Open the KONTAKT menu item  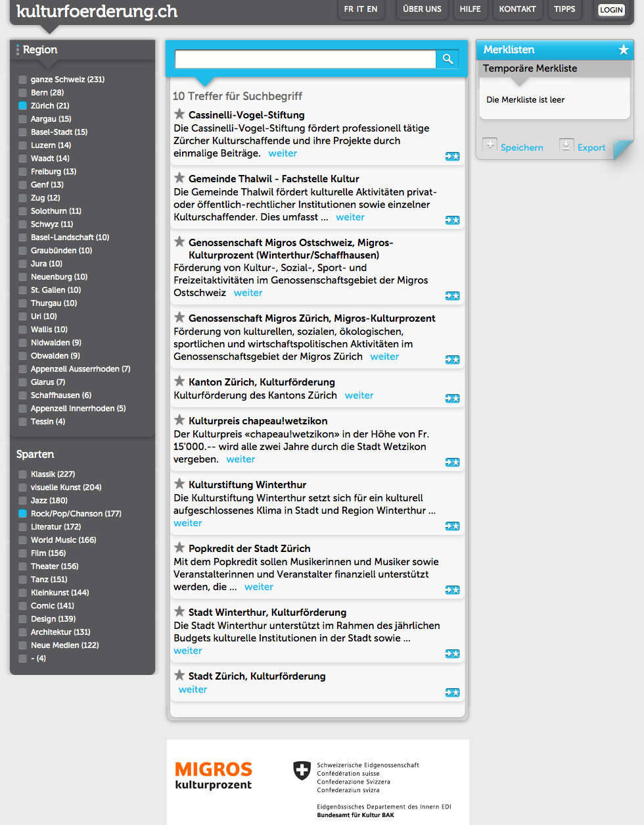pos(517,9)
